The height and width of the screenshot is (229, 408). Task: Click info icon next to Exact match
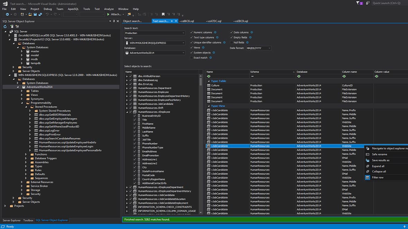[210, 58]
